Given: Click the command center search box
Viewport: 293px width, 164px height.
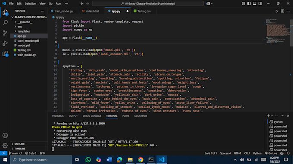Looking at the screenshot, I should tap(148, 3).
